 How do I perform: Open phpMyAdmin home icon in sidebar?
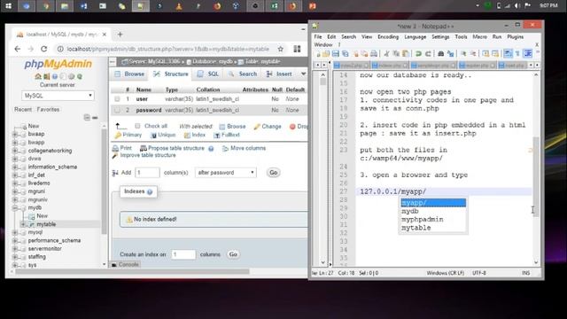tap(37, 77)
